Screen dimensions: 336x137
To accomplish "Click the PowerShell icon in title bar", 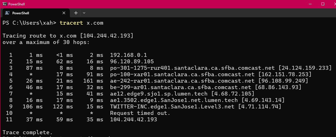I will point(4,4).
